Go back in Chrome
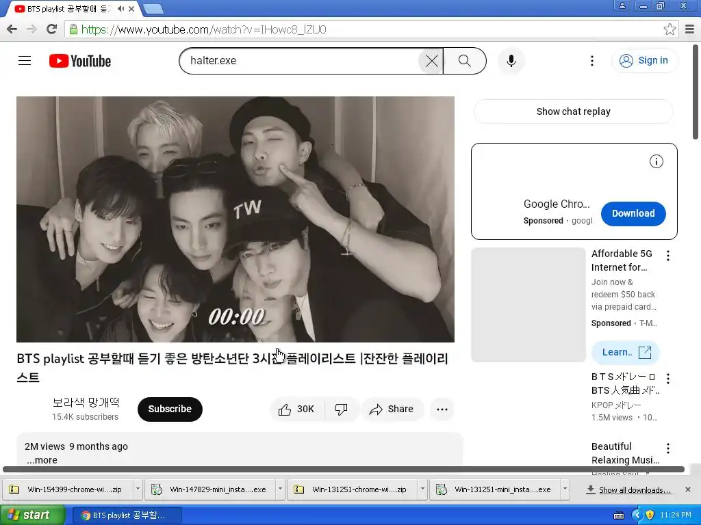The height and width of the screenshot is (525, 701). click(x=12, y=29)
